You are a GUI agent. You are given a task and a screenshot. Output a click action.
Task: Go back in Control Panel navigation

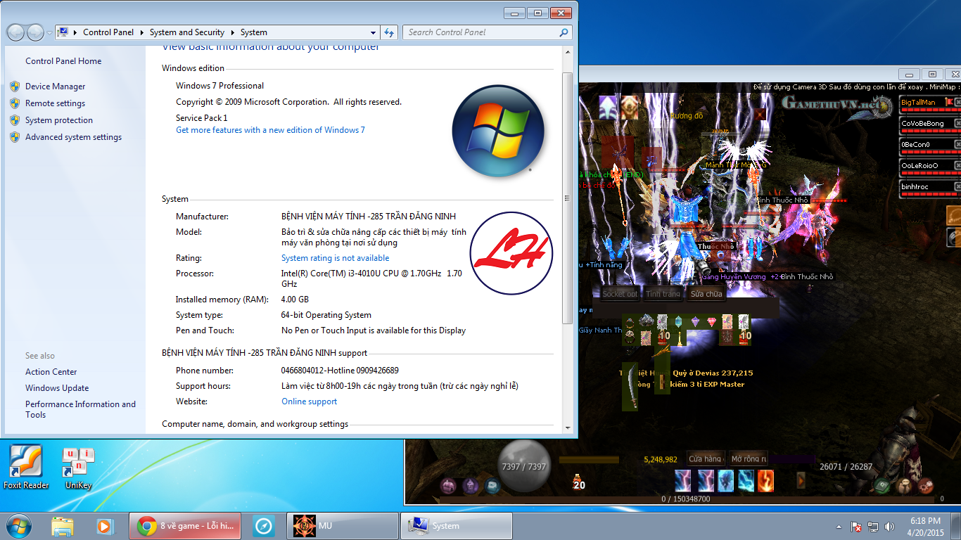click(x=15, y=32)
